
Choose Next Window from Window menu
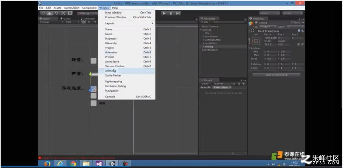(127, 13)
